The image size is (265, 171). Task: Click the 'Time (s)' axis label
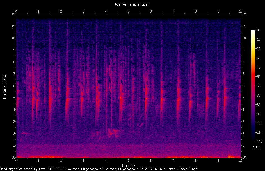click(x=128, y=166)
